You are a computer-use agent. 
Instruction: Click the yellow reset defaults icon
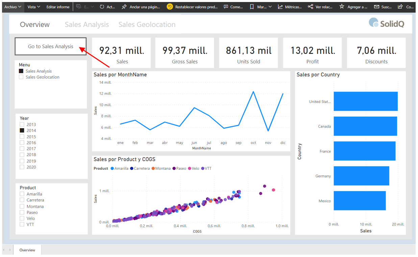[170, 7]
